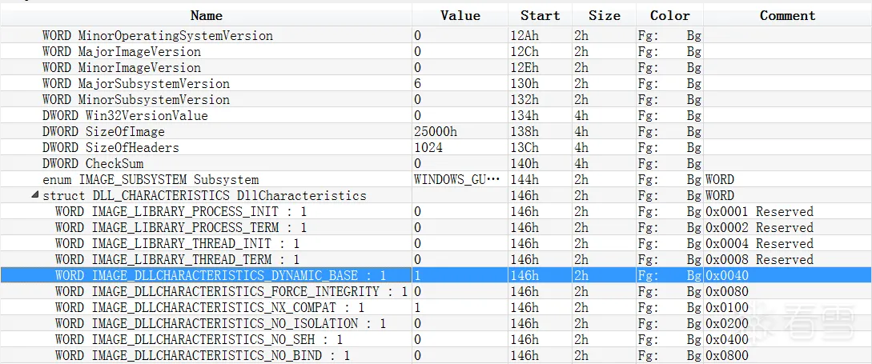Viewport: 872px width, 364px height.
Task: Select the WORD MinorOperatingSystemVersion row
Action: point(157,35)
